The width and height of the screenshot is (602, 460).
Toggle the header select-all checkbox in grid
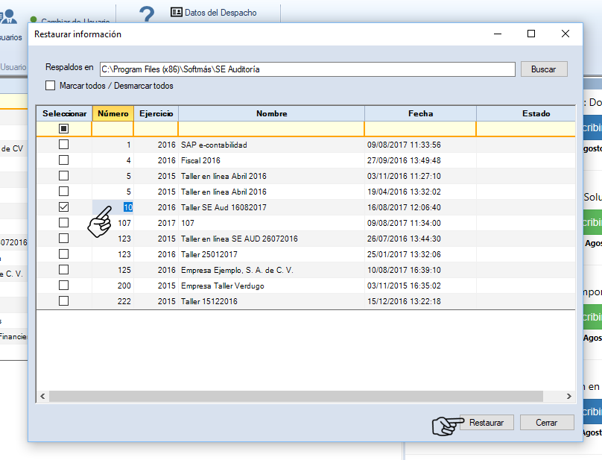(x=64, y=129)
